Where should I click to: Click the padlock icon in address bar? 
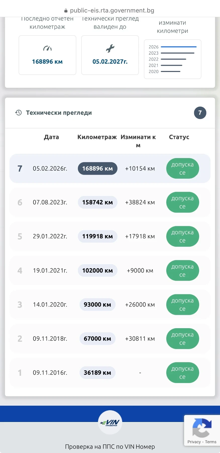coord(66,11)
